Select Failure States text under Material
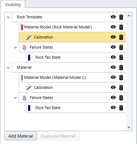This screenshot has width=137, height=144. click(x=41, y=98)
